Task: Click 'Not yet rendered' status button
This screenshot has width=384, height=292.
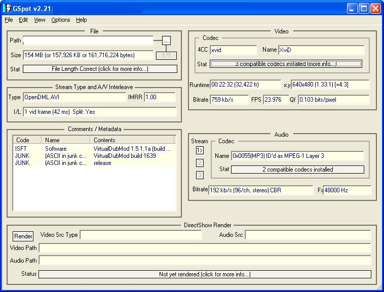Action: [x=205, y=274]
